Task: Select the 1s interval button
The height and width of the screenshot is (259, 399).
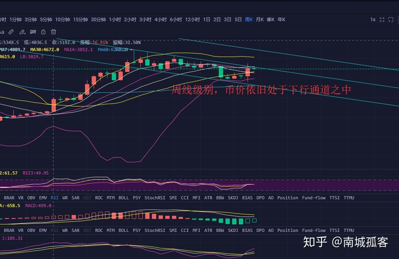Action: pyautogui.click(x=373, y=20)
